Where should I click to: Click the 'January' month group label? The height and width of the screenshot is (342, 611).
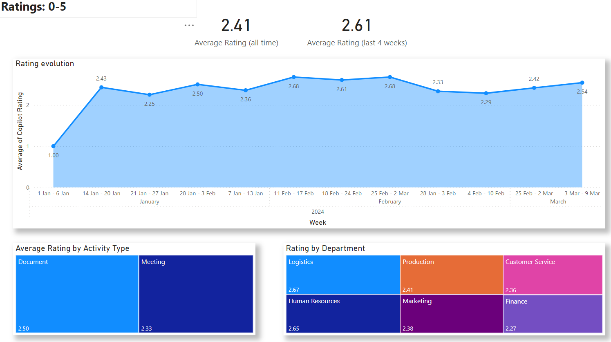[x=150, y=201]
